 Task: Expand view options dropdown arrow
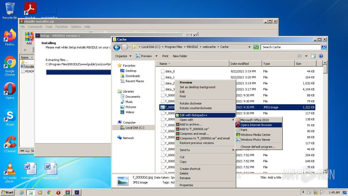point(306,56)
